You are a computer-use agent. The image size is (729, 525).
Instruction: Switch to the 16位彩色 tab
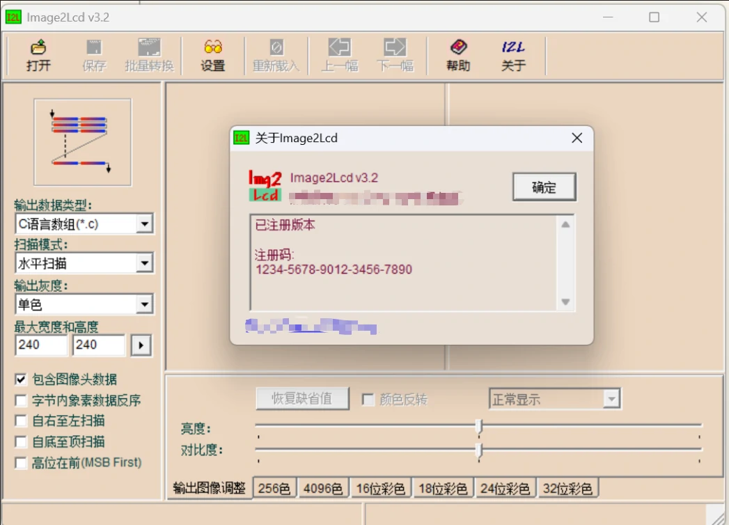[380, 489]
